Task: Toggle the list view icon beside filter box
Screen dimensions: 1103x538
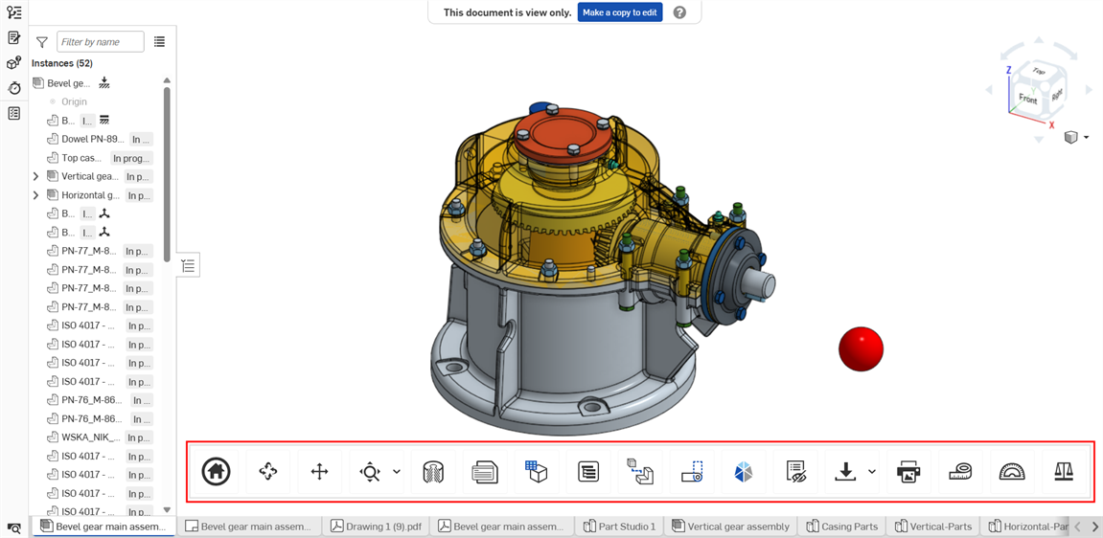Action: [159, 42]
